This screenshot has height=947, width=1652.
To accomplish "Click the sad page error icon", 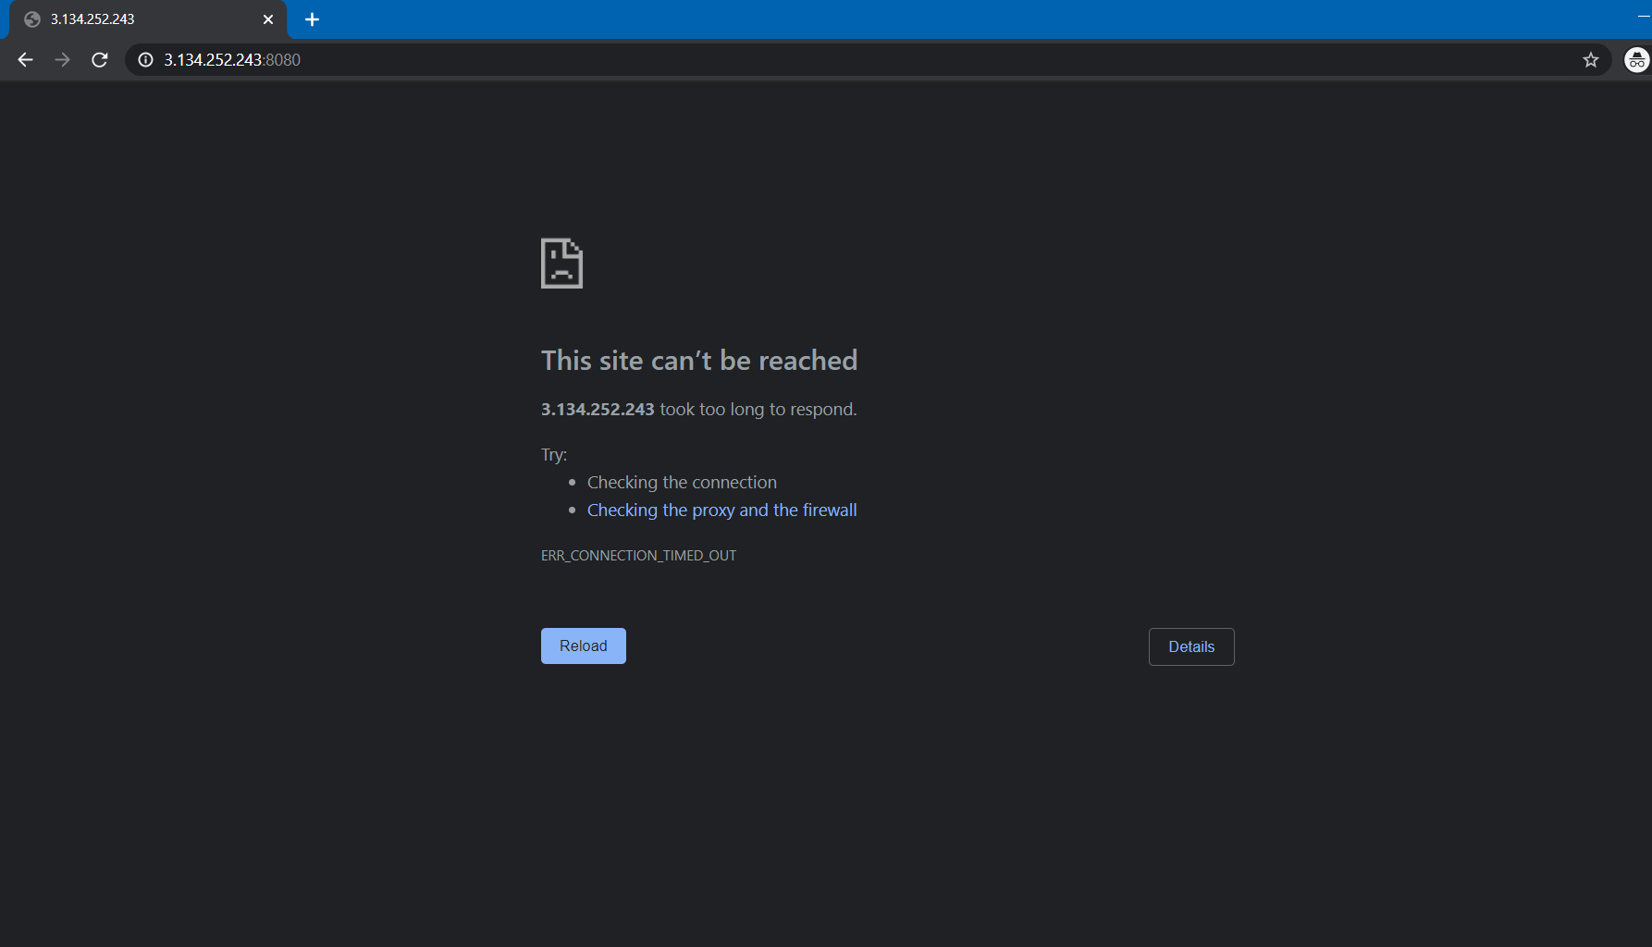I will (x=561, y=264).
